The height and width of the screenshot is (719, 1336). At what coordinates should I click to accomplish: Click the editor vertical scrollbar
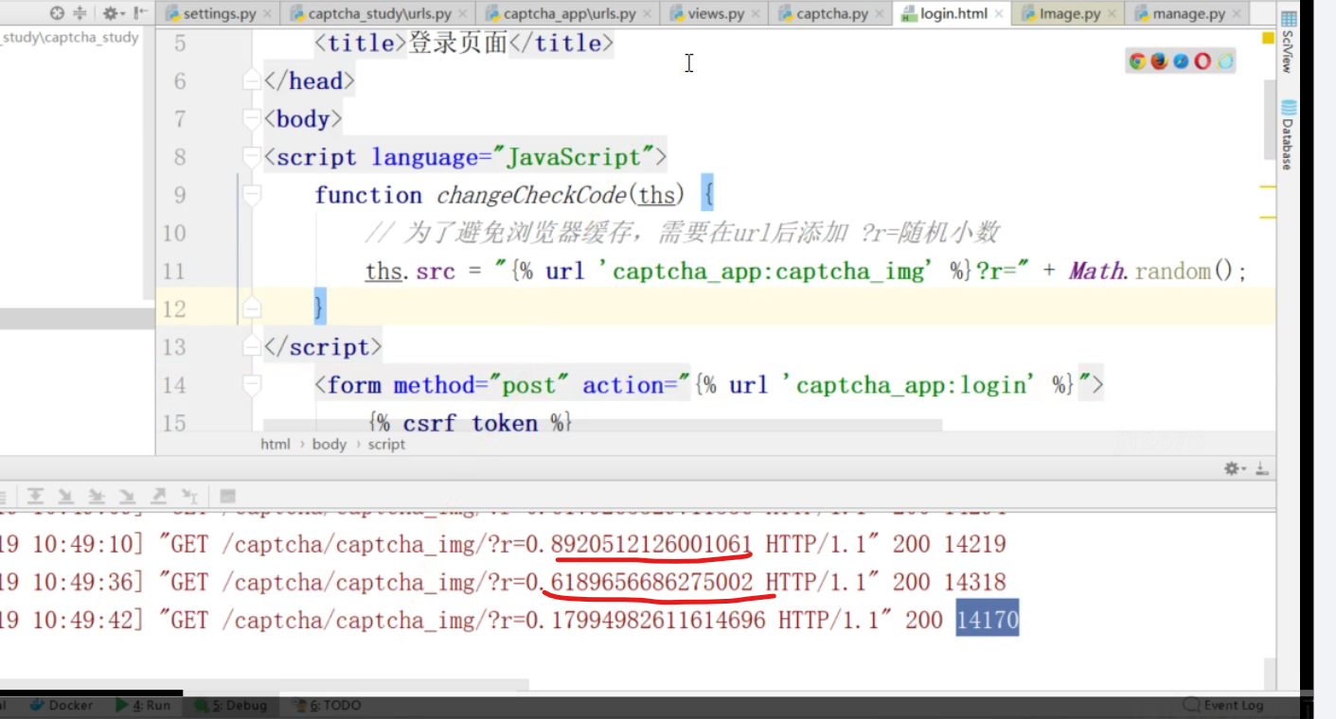(x=1268, y=120)
